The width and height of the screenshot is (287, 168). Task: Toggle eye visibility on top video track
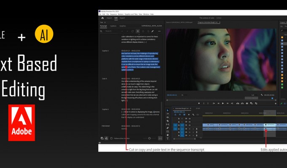[x=190, y=118]
